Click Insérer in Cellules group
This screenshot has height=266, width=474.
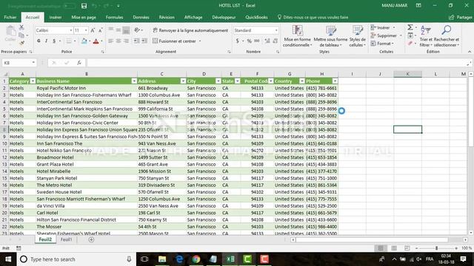tap(382, 28)
